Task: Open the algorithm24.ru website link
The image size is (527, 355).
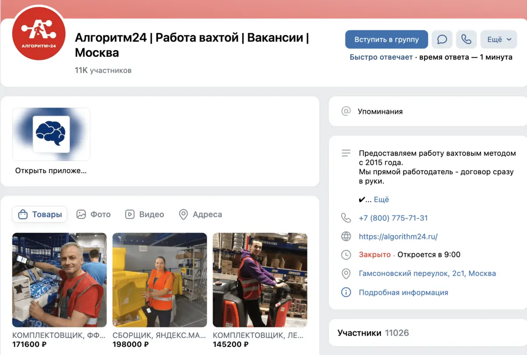Action: tap(398, 237)
